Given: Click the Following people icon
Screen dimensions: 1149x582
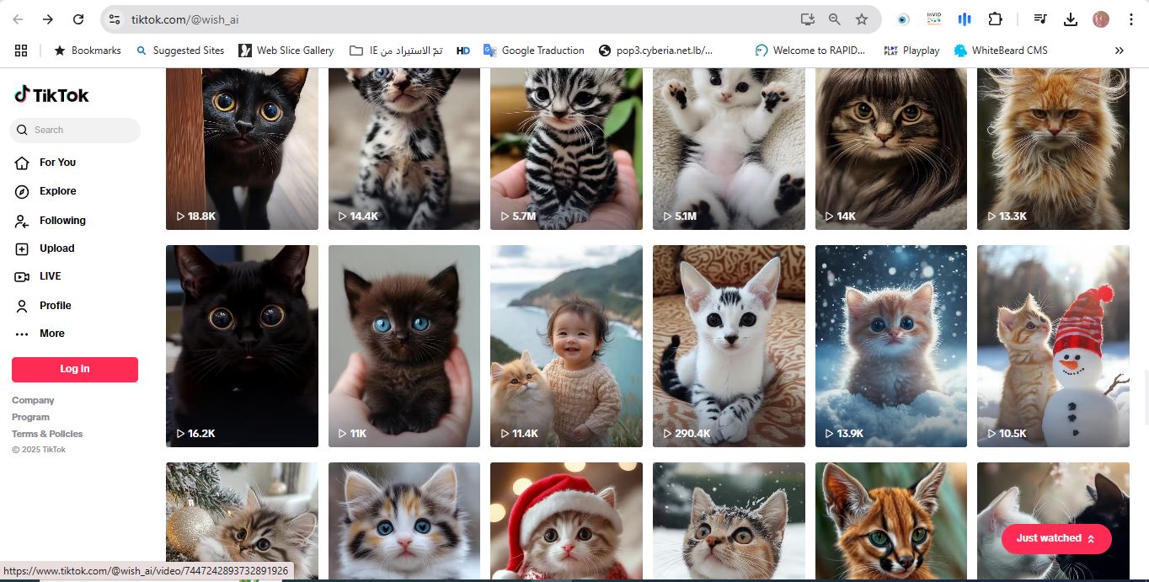Looking at the screenshot, I should [x=22, y=221].
